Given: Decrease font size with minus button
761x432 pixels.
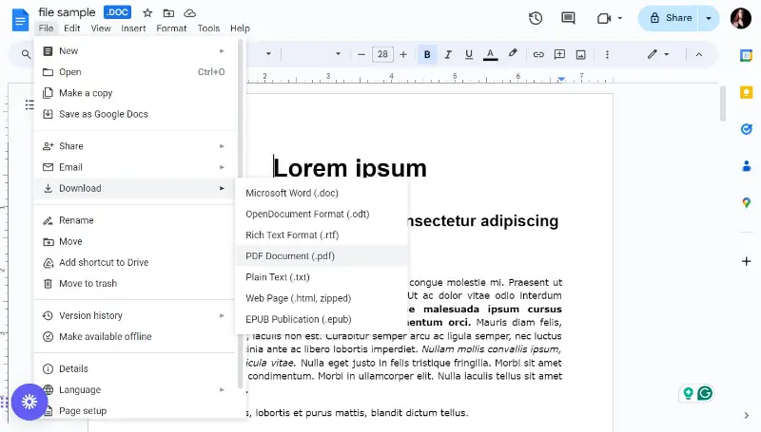Looking at the screenshot, I should (361, 54).
